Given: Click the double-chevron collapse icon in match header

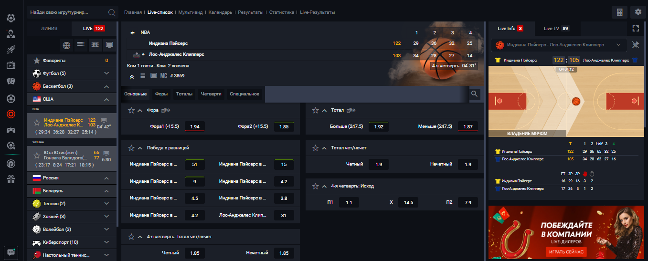Looking at the screenshot, I should (x=132, y=76).
